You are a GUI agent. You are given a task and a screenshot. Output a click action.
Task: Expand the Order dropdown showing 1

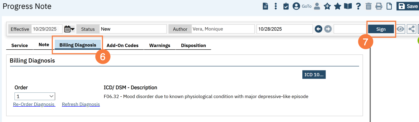35,96
